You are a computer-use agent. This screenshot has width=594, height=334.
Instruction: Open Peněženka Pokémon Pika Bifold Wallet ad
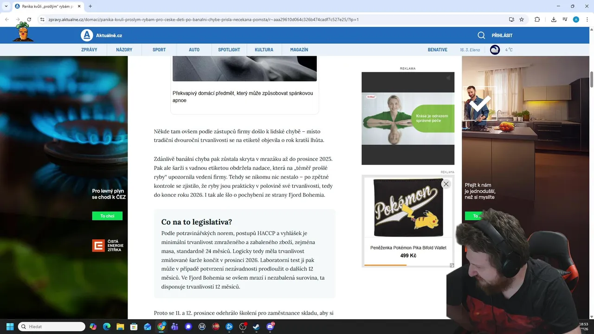tap(408, 248)
